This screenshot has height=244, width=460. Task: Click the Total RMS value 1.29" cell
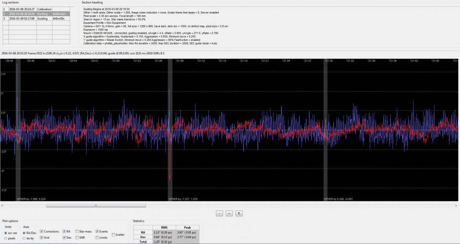click(x=164, y=241)
